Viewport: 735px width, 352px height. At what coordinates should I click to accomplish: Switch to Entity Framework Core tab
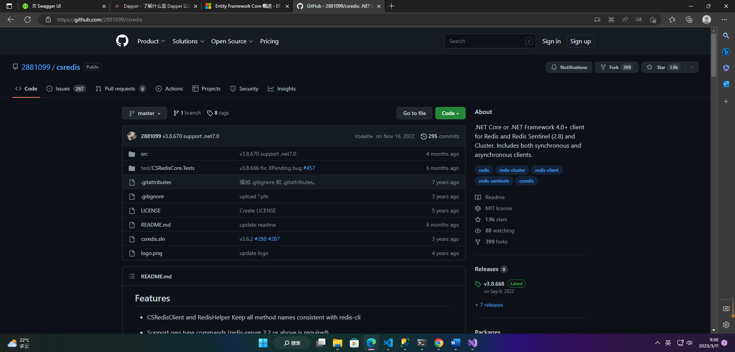pyautogui.click(x=247, y=6)
